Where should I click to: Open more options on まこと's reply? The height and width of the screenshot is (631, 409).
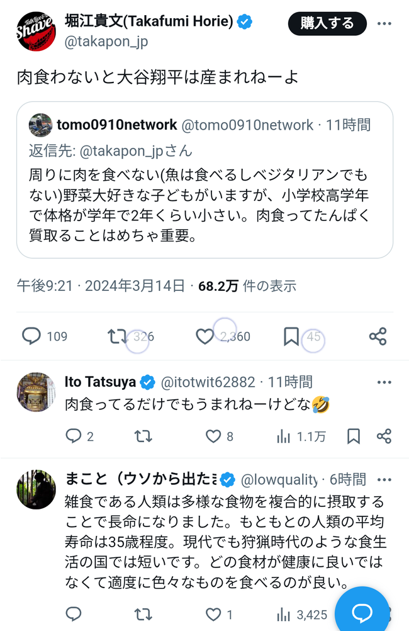click(x=384, y=480)
